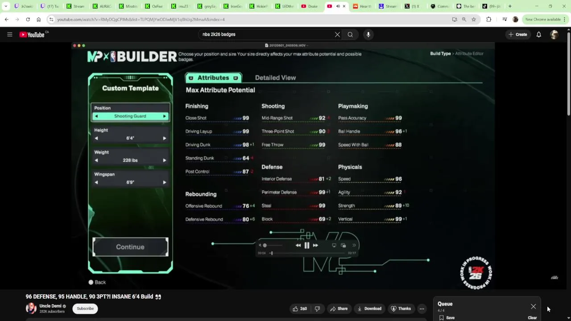Image resolution: width=571 pixels, height=321 pixels.
Task: Click rewind in the recorded player bar
Action: pyautogui.click(x=298, y=245)
